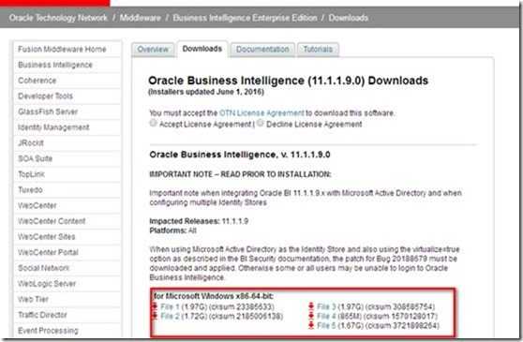Click the Installers updated June 1, 2016 text
Screen dimensions: 523x342
coord(206,92)
